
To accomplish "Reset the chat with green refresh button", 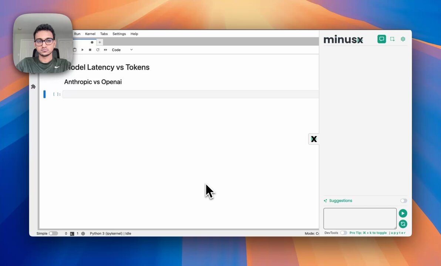I will click(x=403, y=224).
